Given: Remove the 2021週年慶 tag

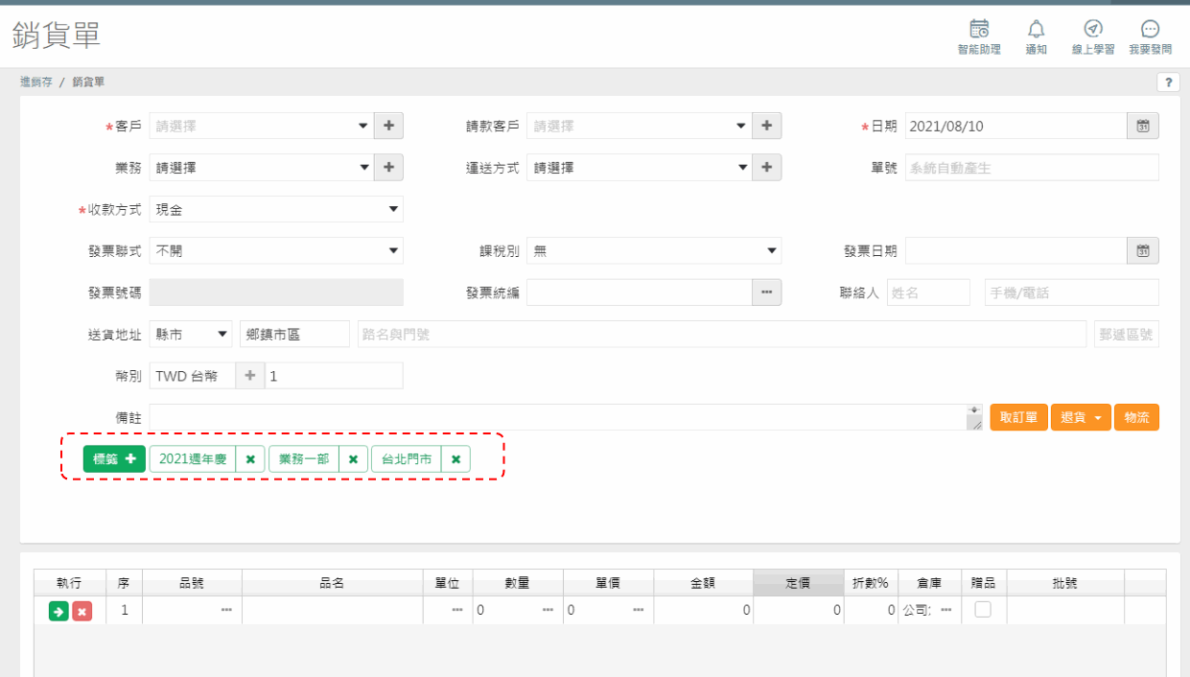Looking at the screenshot, I should tap(249, 459).
